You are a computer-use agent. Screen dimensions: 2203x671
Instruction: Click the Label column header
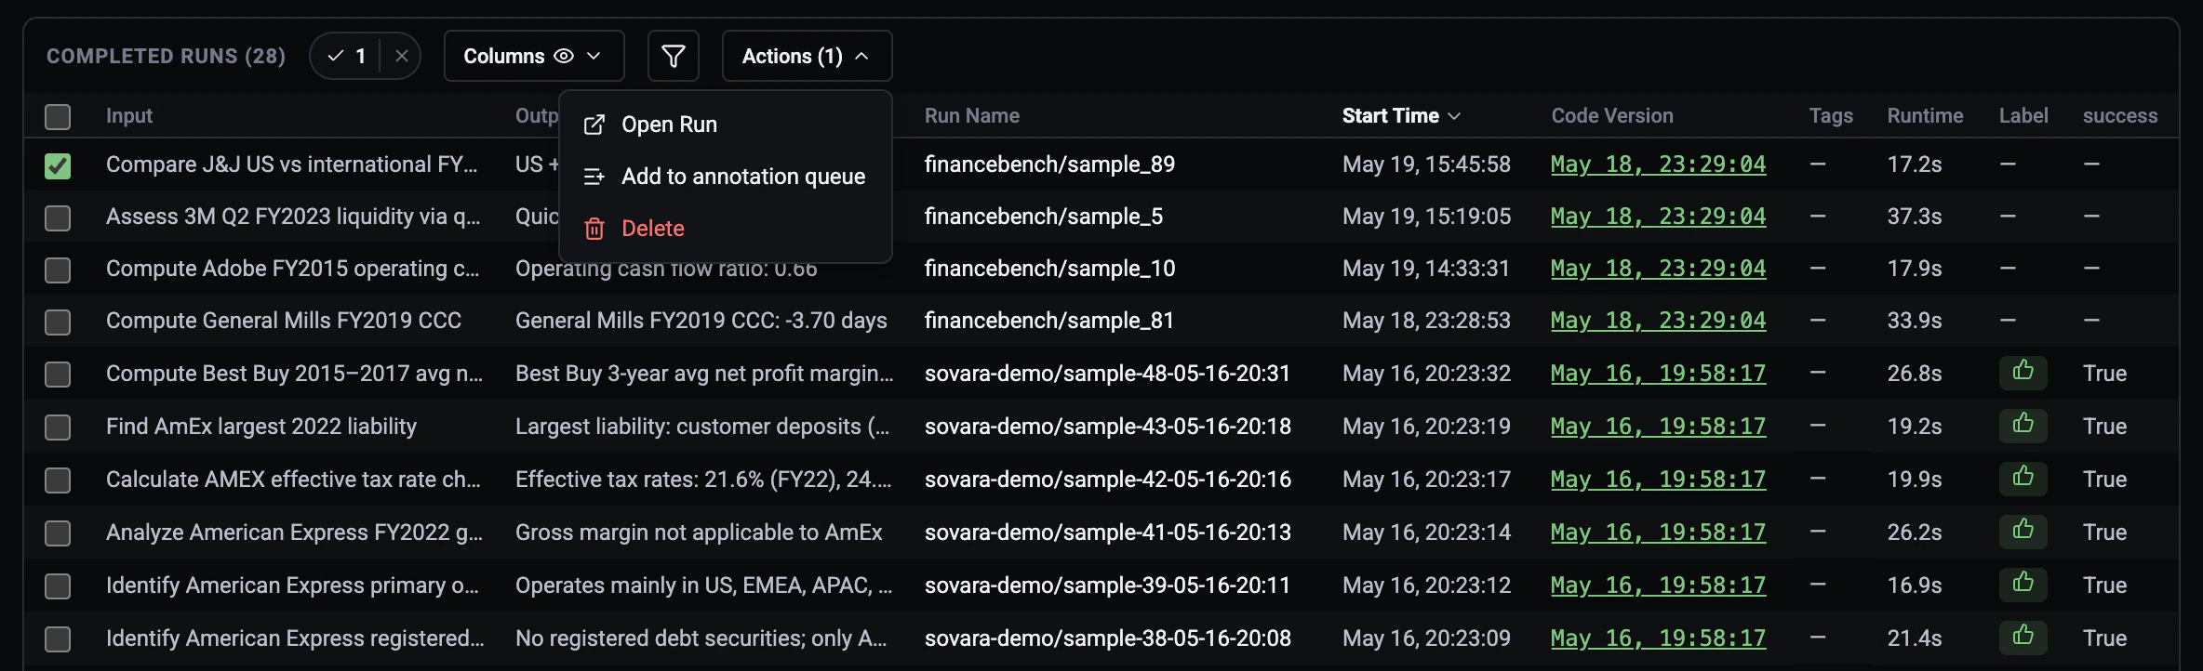point(2023,115)
